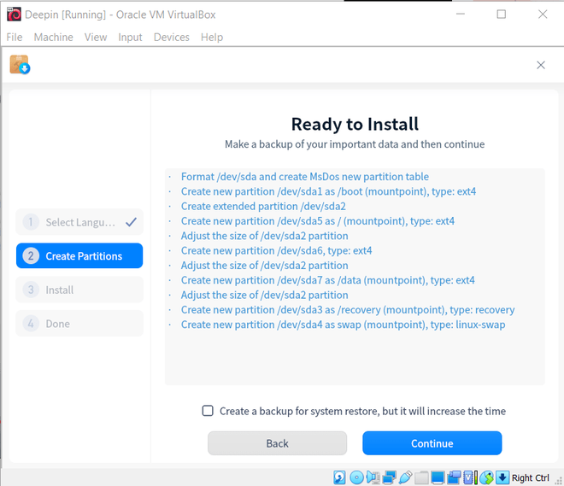Close the Deepin installer with X
This screenshot has width=564, height=486.
click(541, 65)
